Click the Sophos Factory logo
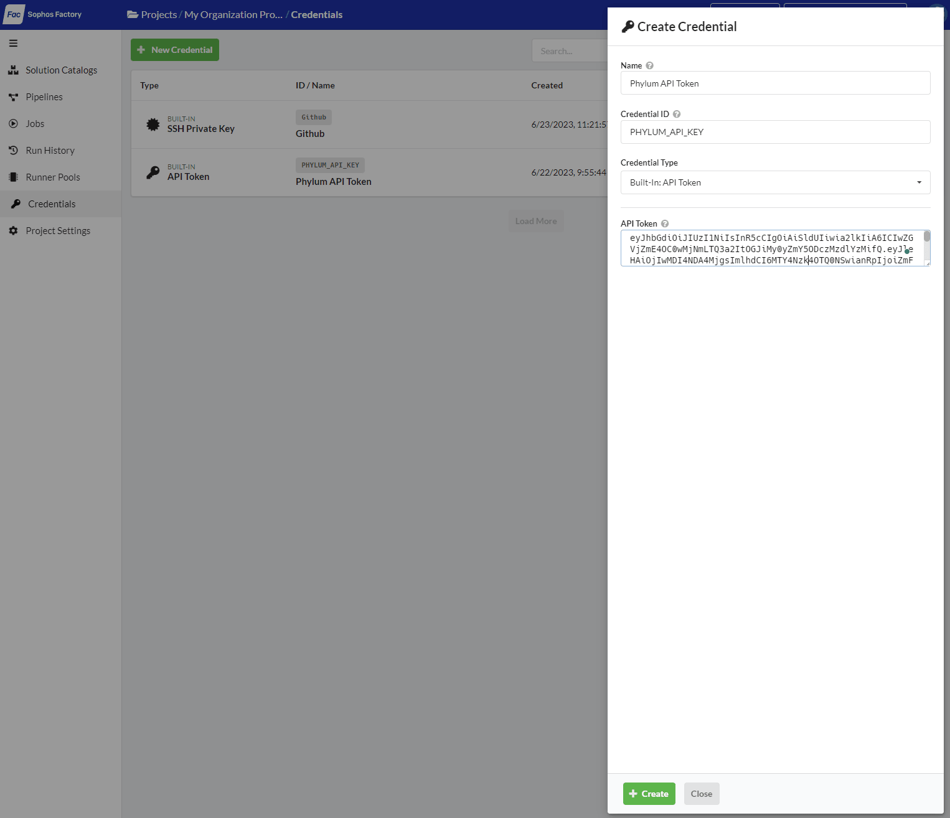 pyautogui.click(x=43, y=14)
